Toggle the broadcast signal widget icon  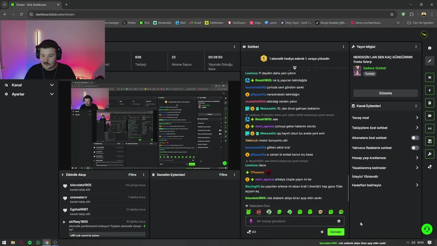[x=429, y=128]
